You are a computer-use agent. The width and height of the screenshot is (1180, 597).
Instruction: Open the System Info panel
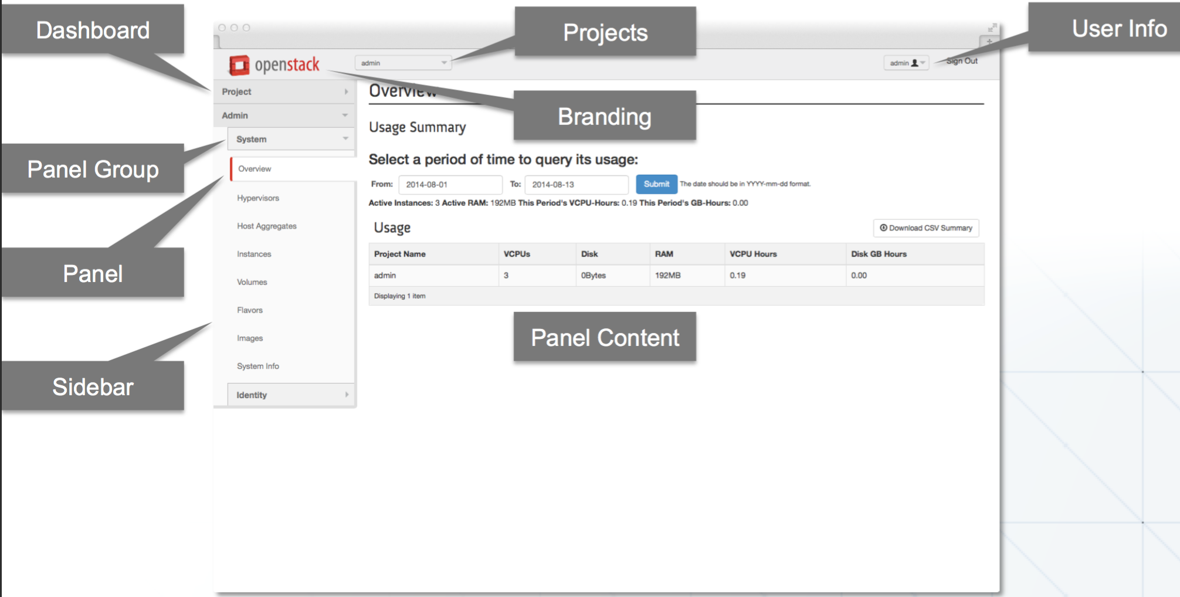(258, 366)
